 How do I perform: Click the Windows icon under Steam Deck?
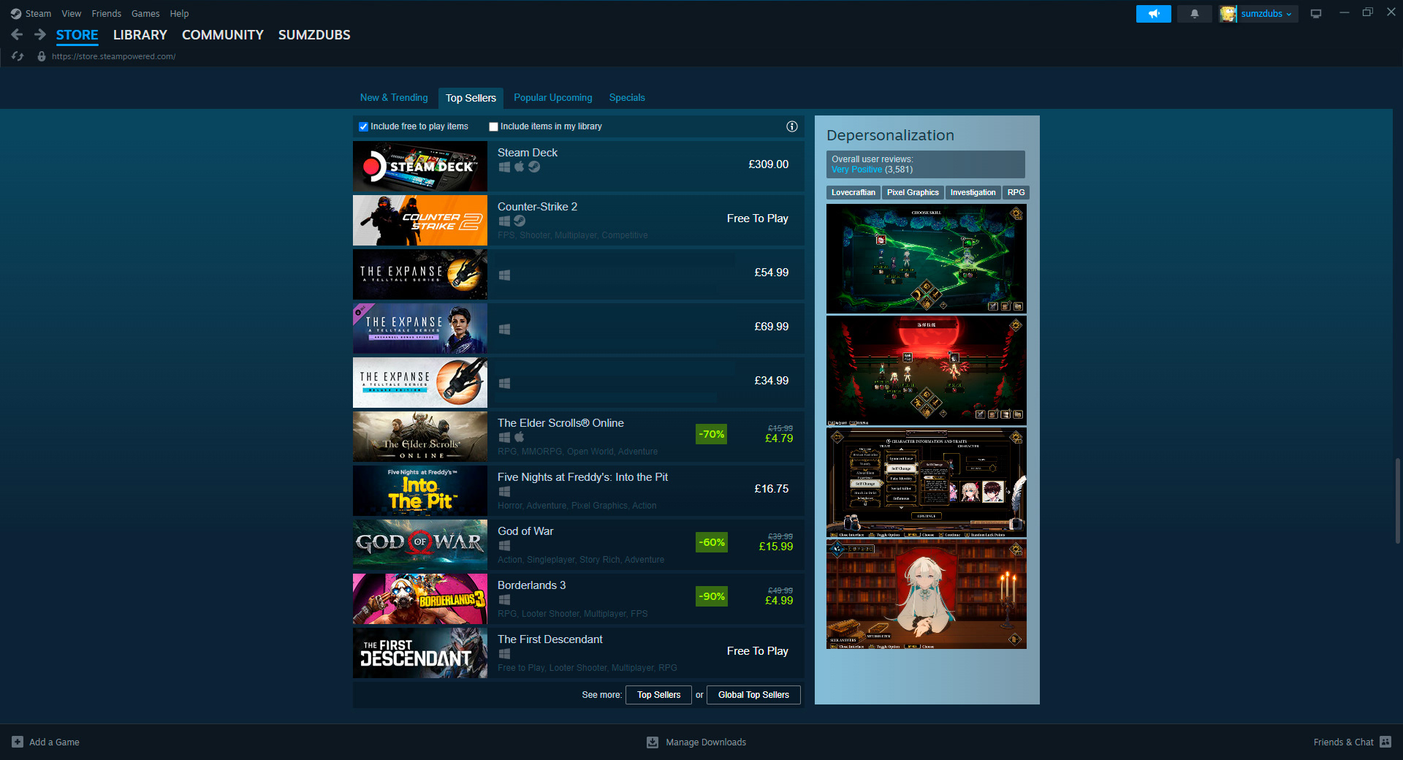504,167
